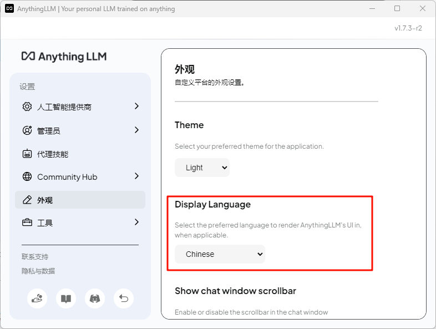Open the 管理员 settings menu
The width and height of the screenshot is (436, 329).
[80, 130]
